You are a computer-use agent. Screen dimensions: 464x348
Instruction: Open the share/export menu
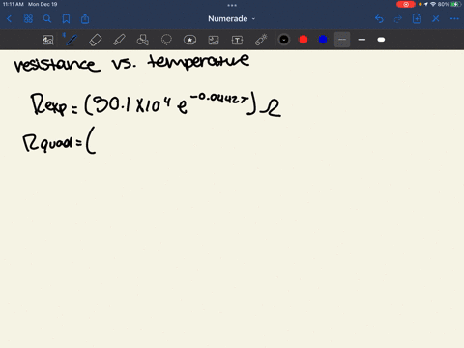pos(85,19)
